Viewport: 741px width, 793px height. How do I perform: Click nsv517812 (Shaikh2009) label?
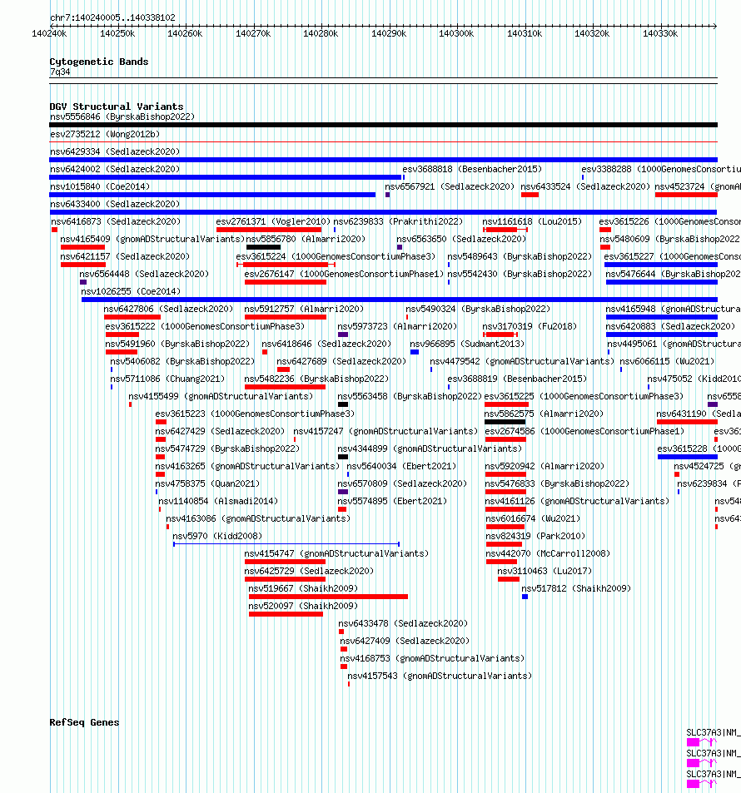point(576,588)
